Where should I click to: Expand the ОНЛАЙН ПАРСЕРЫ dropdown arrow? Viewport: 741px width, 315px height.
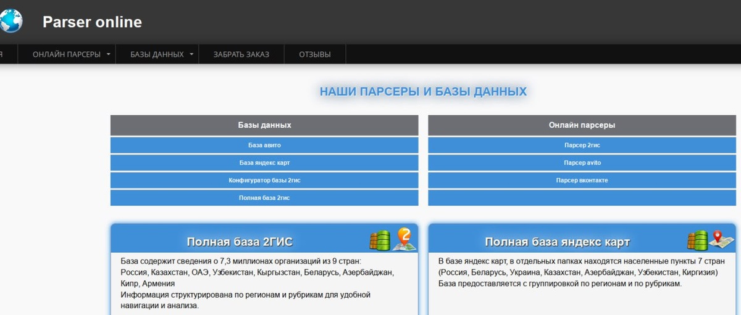click(x=109, y=54)
